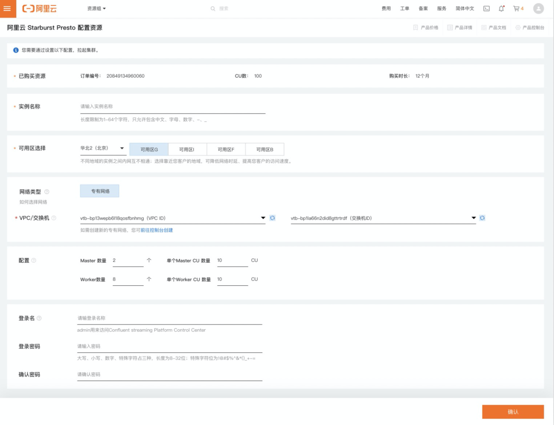Viewport: 554px width, 425px height.
Task: Refresh the VPC ID list
Action: 272,218
